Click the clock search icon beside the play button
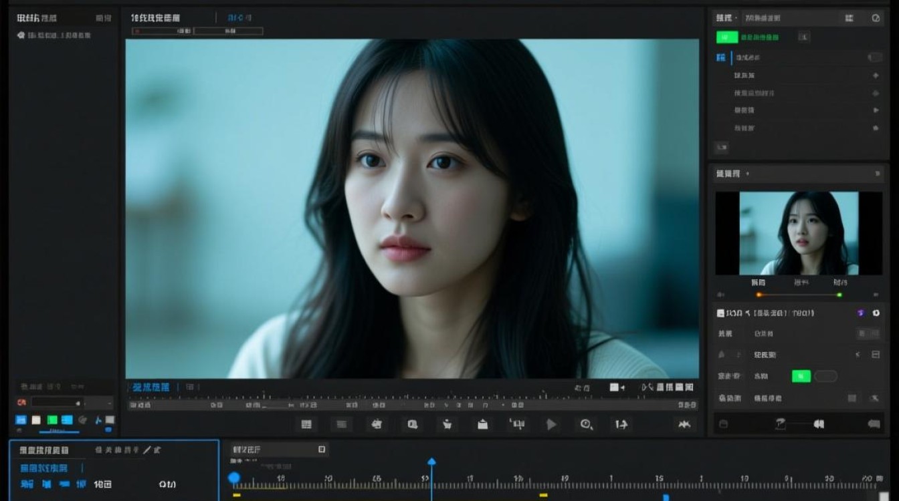Image resolution: width=899 pixels, height=501 pixels. 587,424
